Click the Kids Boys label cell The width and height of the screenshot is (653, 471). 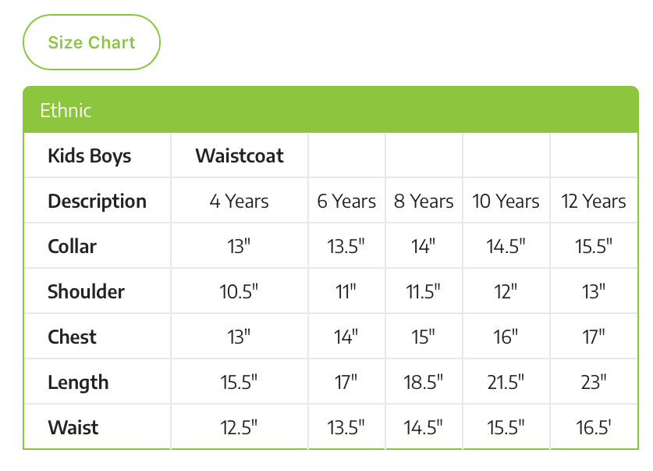point(90,155)
